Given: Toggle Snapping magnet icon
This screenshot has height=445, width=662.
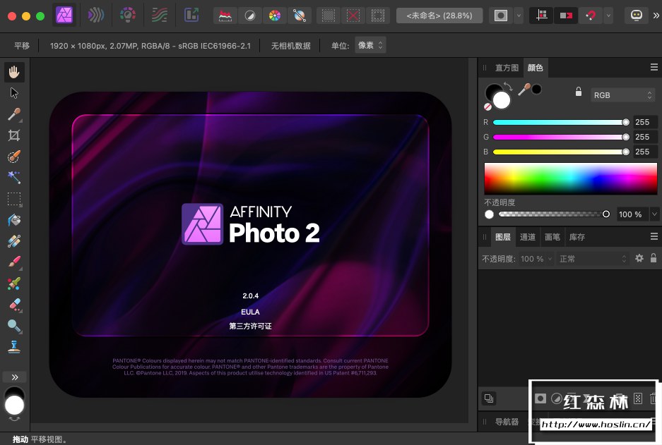Looking at the screenshot, I should coord(591,16).
